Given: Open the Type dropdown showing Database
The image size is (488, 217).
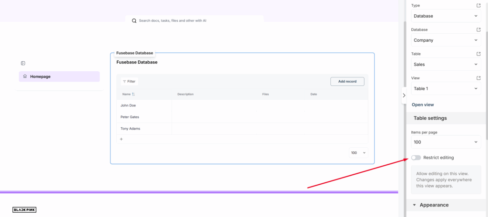Looking at the screenshot, I should pyautogui.click(x=446, y=16).
